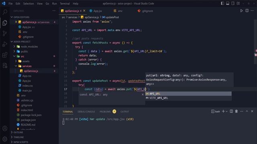
Task: Open the Extensions view
Action: (5, 55)
